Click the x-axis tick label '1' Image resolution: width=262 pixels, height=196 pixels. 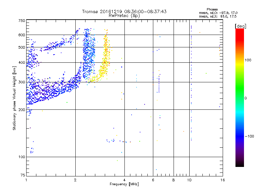pos(26,180)
